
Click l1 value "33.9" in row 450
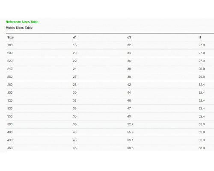[202, 148]
